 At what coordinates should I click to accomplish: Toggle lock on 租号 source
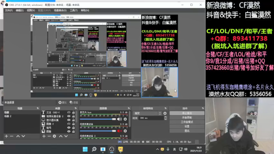73,128
